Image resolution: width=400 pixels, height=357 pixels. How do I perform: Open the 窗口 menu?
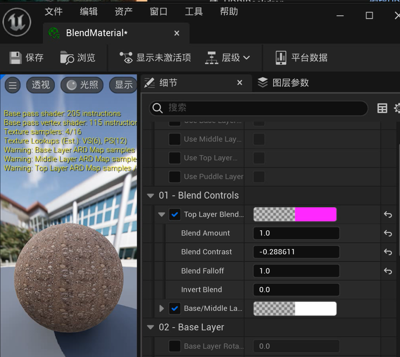(x=159, y=11)
